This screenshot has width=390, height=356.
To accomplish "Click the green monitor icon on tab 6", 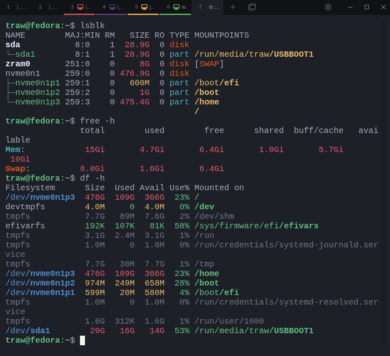I will [176, 7].
